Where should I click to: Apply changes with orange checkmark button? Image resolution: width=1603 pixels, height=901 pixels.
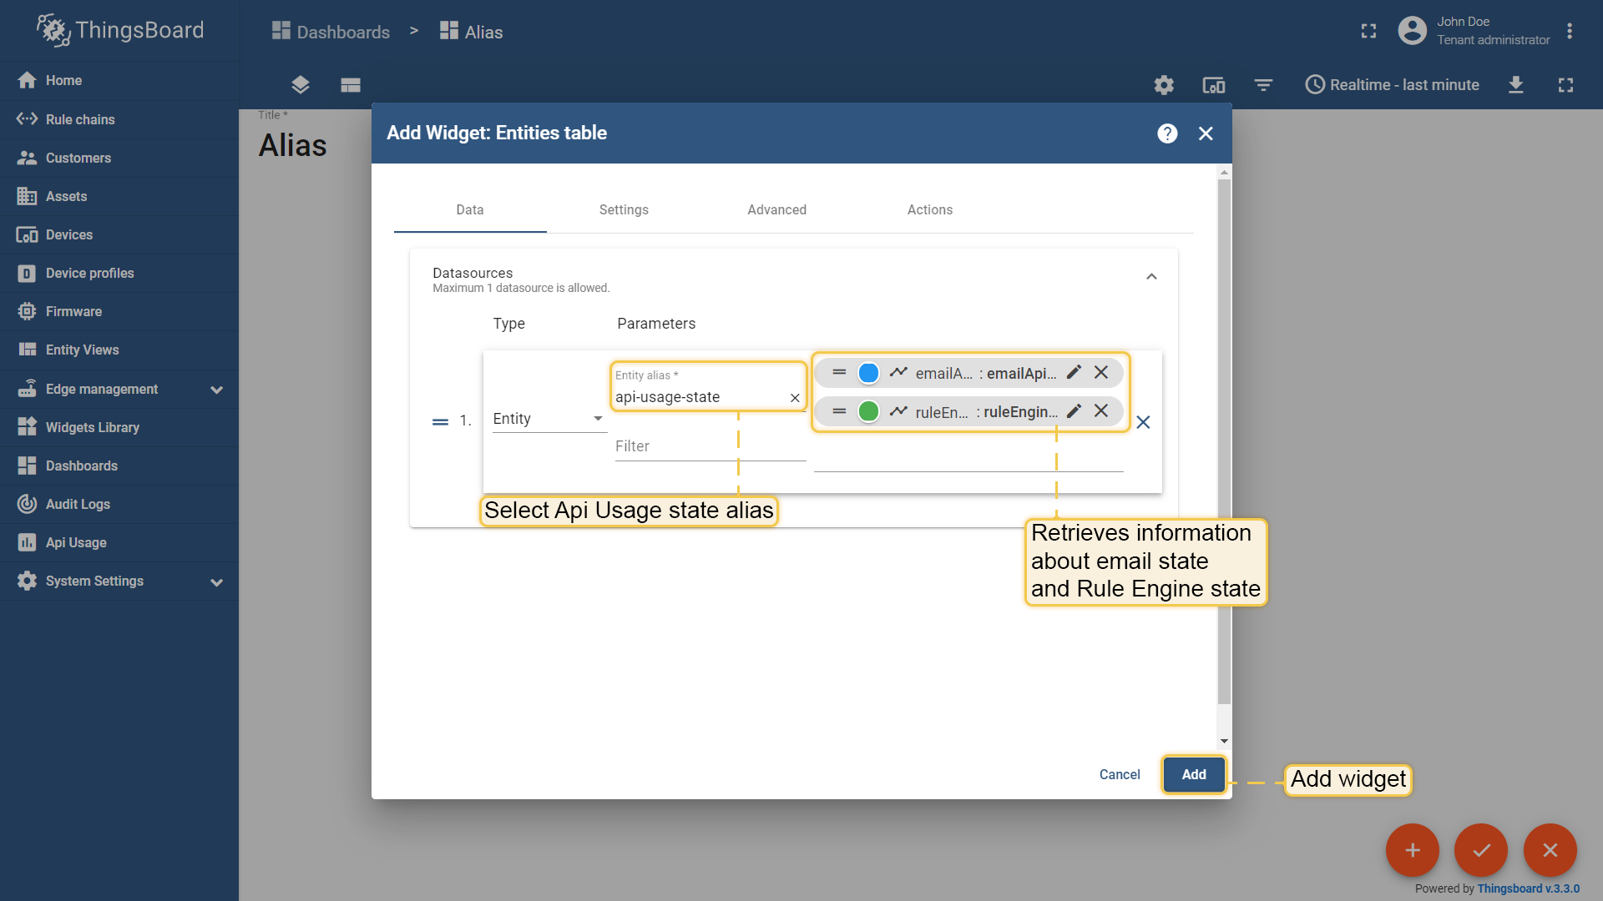point(1481,850)
